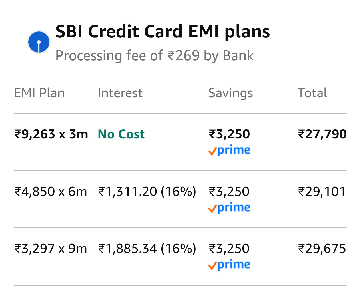Click the Processing fee of ₹269 text
Image resolution: width=361 pixels, height=286 pixels.
[154, 55]
